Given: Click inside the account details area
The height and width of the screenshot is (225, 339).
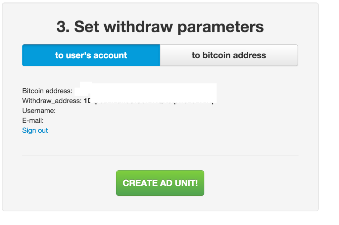Looking at the screenshot, I should pyautogui.click(x=99, y=111).
